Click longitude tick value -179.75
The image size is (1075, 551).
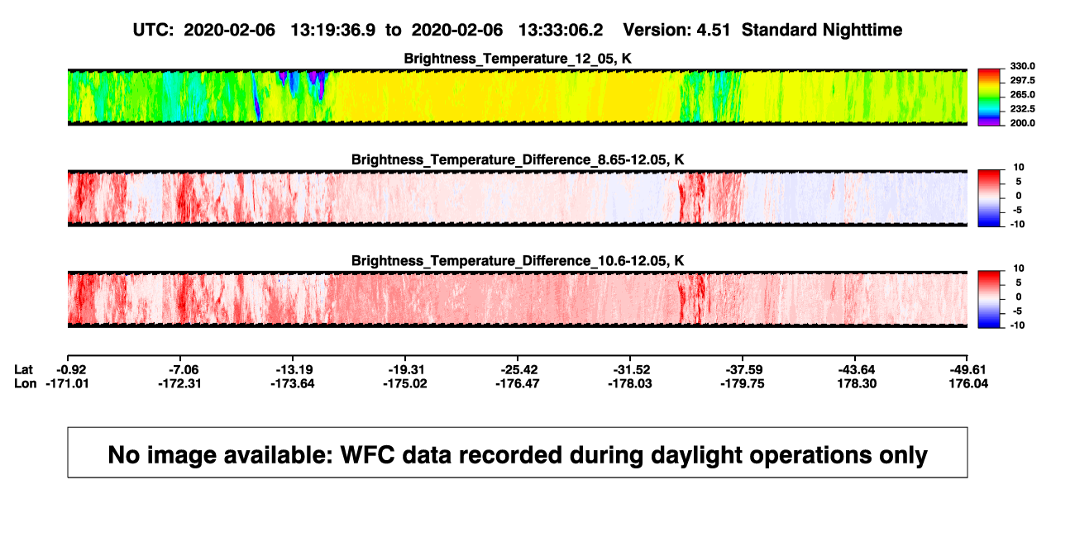(742, 383)
